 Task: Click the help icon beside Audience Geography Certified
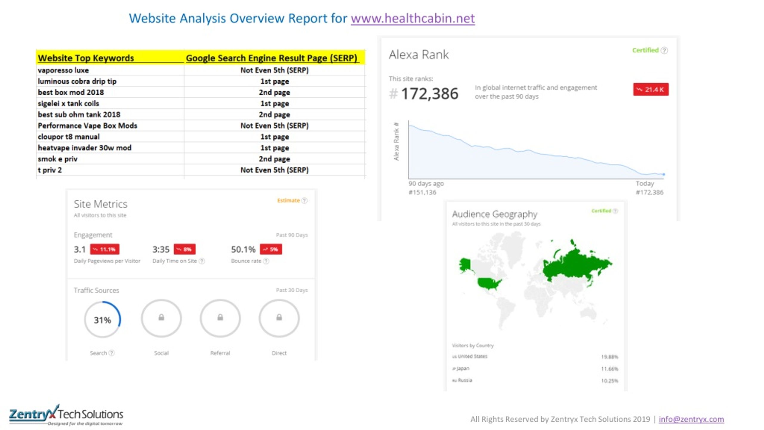[x=615, y=211]
